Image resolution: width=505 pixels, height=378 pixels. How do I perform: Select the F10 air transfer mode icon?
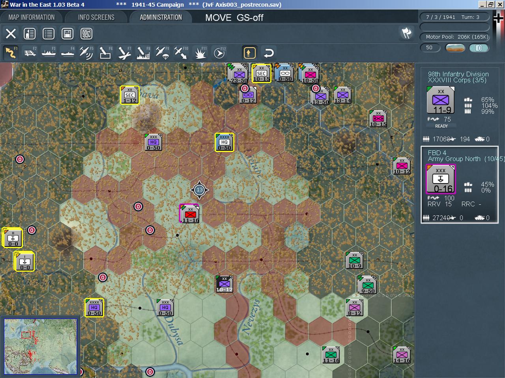[x=181, y=52]
